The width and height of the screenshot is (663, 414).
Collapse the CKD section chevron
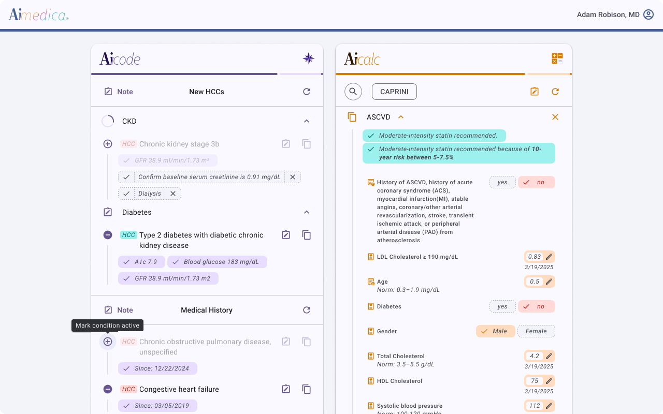pos(307,121)
